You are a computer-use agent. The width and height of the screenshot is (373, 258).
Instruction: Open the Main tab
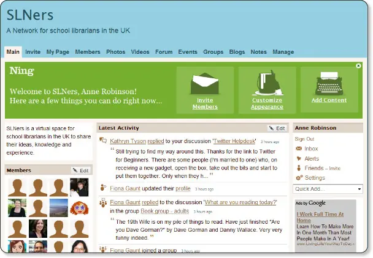(13, 52)
